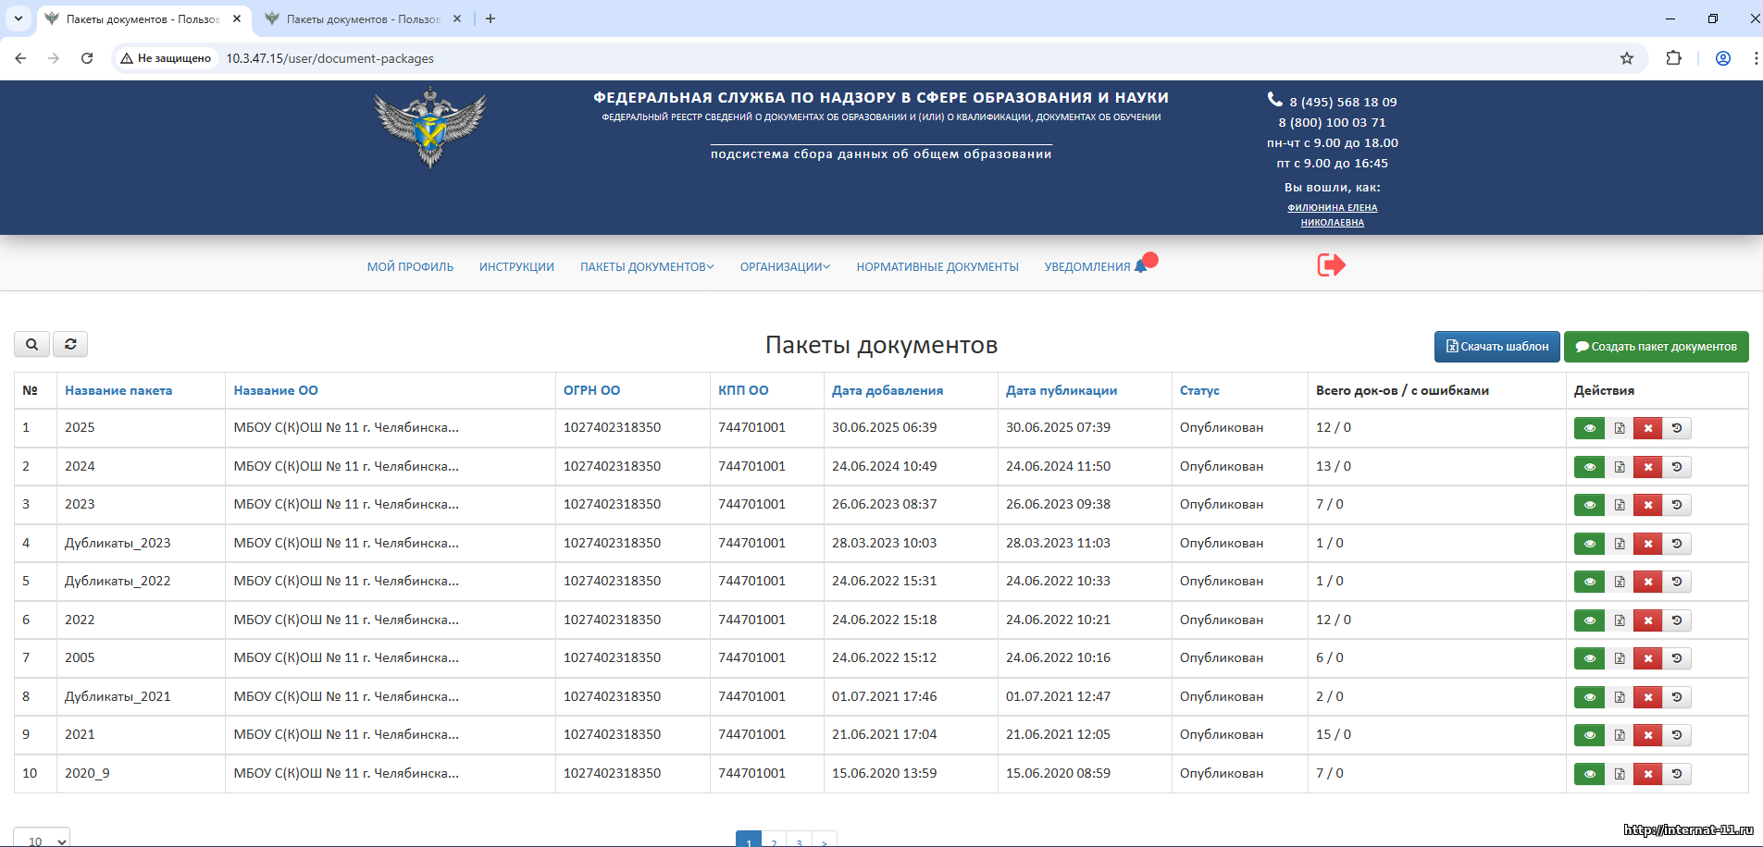Image resolution: width=1763 pixels, height=847 pixels.
Task: Click the magnifier search button above table
Action: tap(32, 344)
